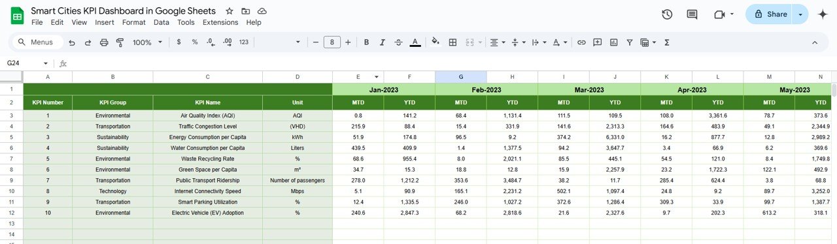Open the 123 number formats menu
837x244 pixels.
pyautogui.click(x=244, y=42)
